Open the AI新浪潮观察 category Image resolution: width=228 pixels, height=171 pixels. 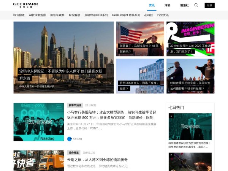pos(37,15)
